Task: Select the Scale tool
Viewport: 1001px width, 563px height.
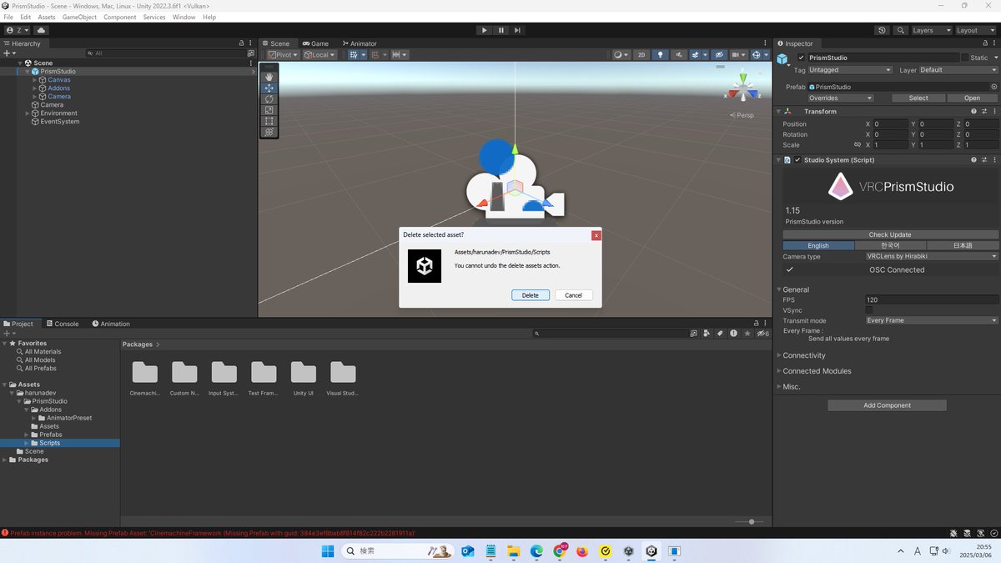Action: coord(269,110)
